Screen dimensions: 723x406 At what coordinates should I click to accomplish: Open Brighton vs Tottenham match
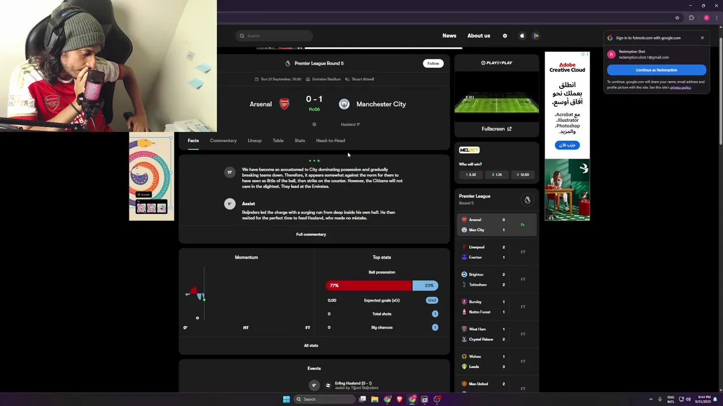click(x=496, y=279)
